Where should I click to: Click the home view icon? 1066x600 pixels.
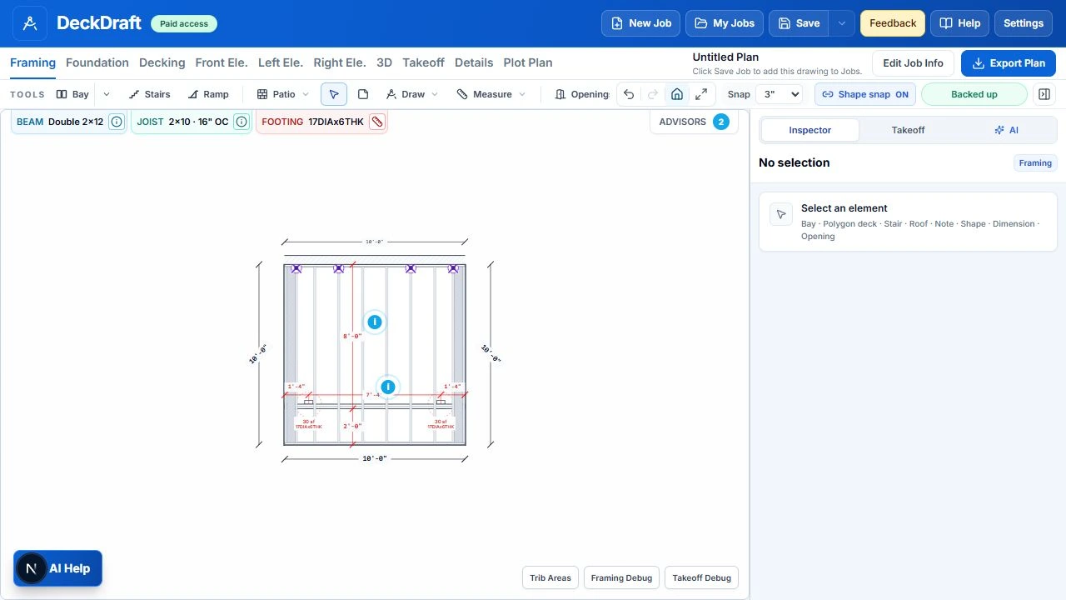pos(677,94)
